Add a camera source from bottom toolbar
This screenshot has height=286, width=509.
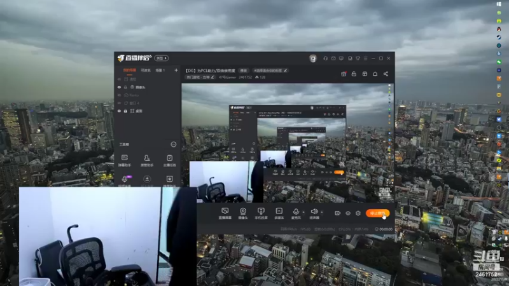click(243, 214)
